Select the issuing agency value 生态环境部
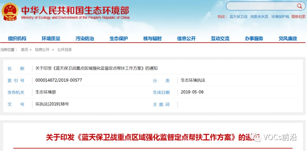This screenshot has width=307, height=151. (x=45, y=92)
